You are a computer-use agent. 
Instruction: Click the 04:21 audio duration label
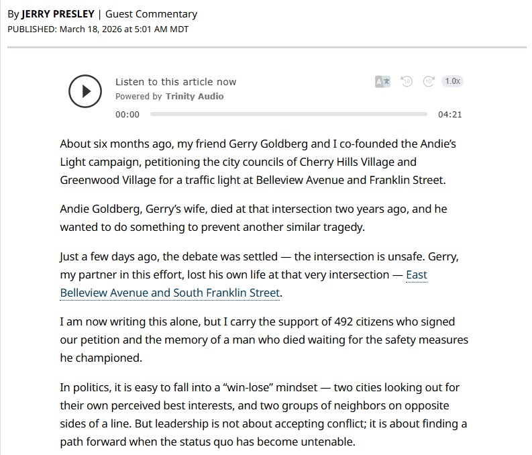449,114
